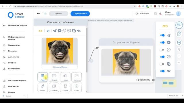This screenshot has width=184, height=103.
Task: Open Автоответы in sidebar
Action: point(14,57)
